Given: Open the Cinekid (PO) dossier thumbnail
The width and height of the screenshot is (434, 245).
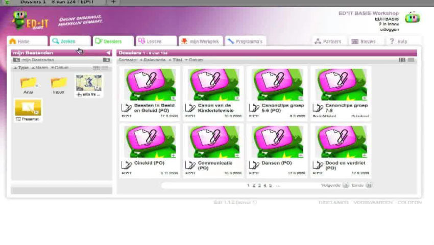Looking at the screenshot, I should click(x=150, y=142).
